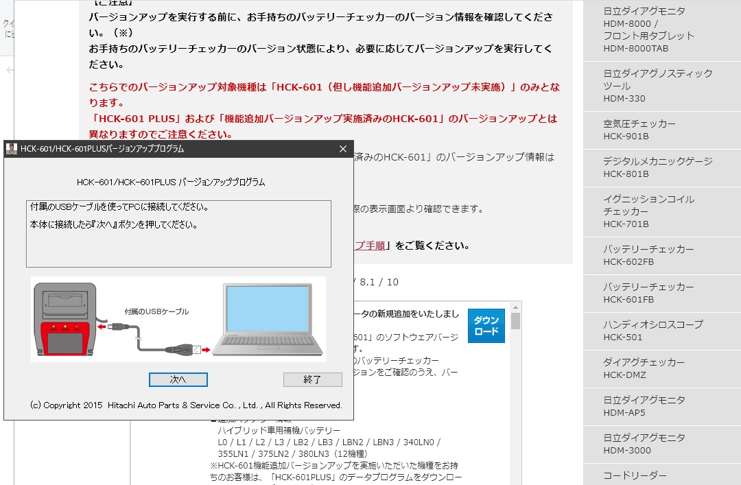Click the battery checker device illustration
This screenshot has width=741, height=485.
[66, 321]
